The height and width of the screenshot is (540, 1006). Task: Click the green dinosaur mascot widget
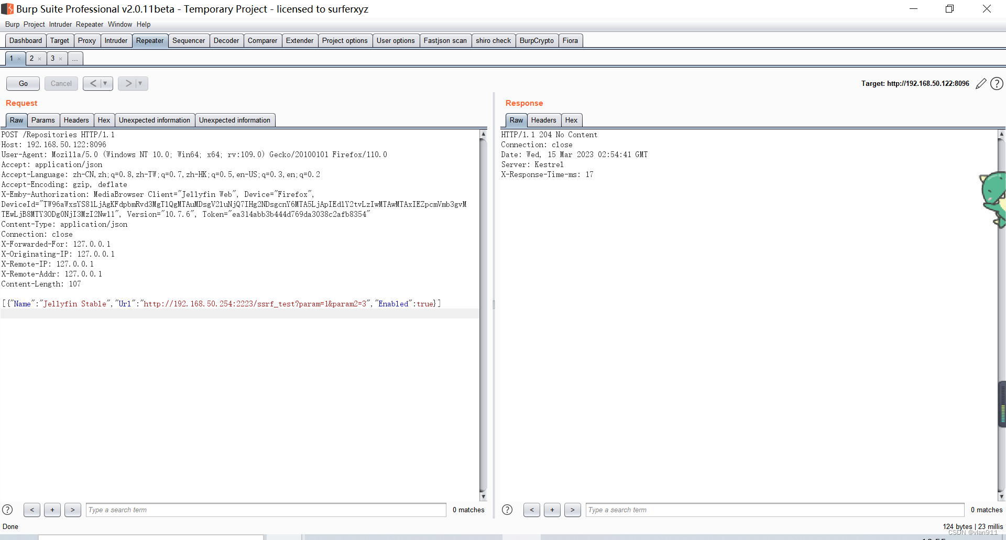[x=993, y=199]
